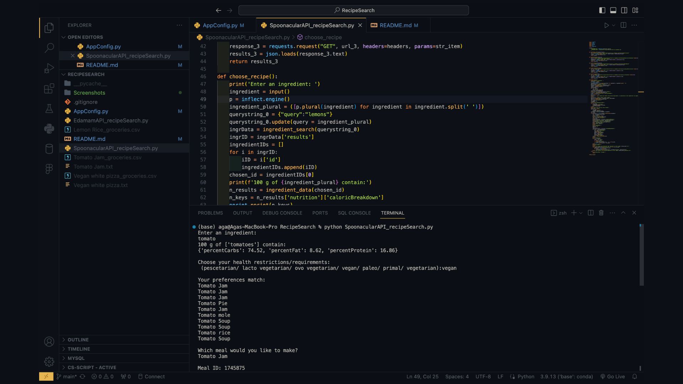Run the Python file with play icon
The width and height of the screenshot is (683, 384).
[607, 25]
